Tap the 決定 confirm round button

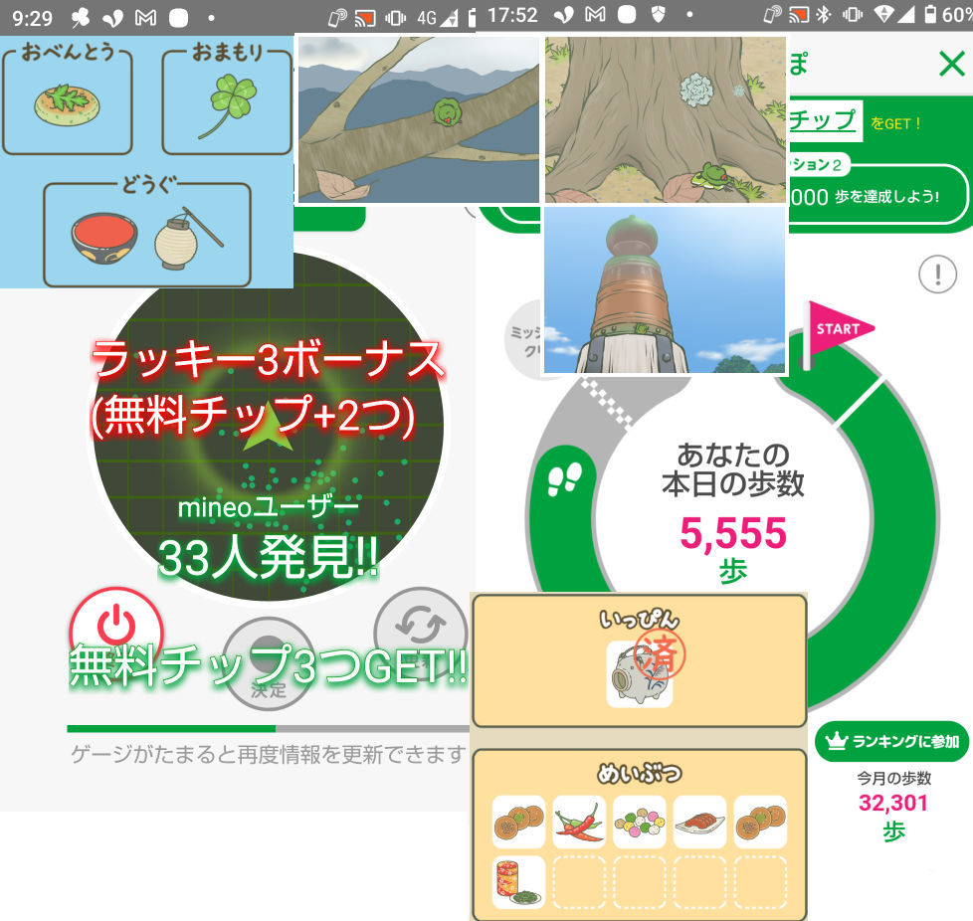pos(268,663)
